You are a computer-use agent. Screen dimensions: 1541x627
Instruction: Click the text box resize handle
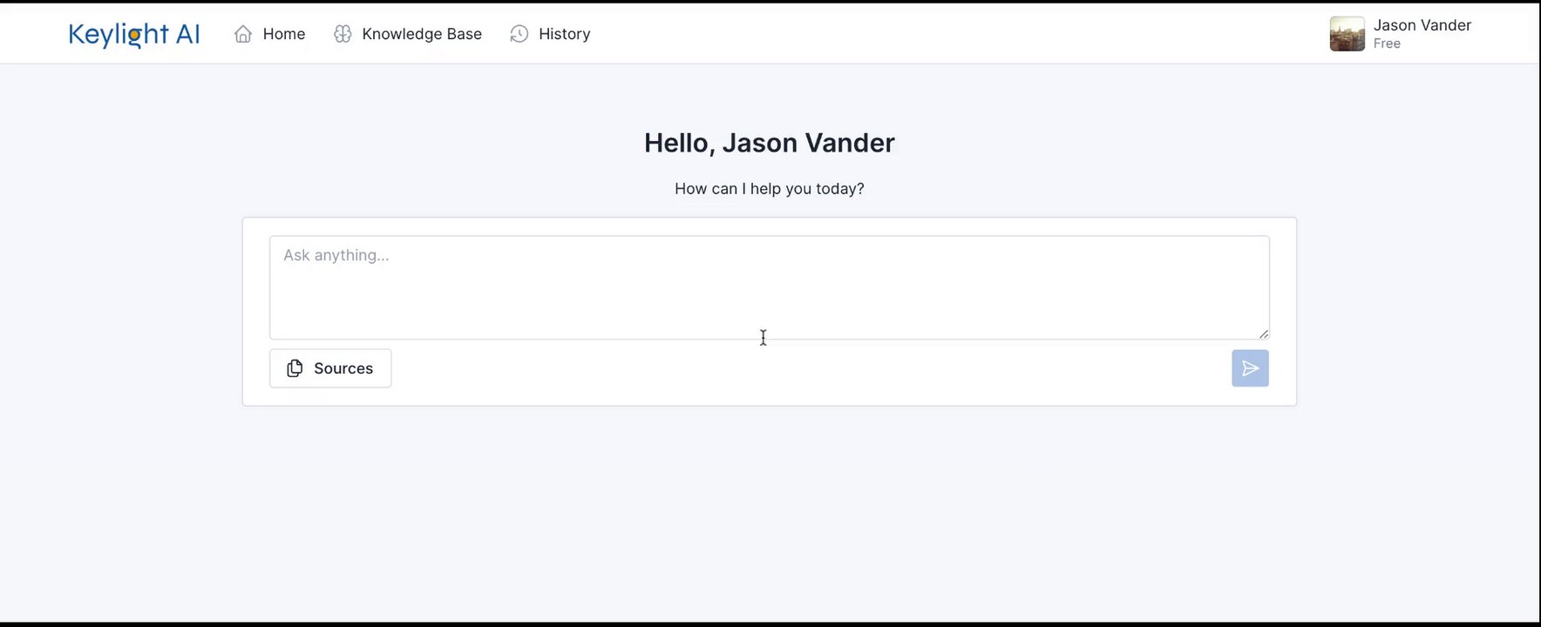pyautogui.click(x=1264, y=334)
